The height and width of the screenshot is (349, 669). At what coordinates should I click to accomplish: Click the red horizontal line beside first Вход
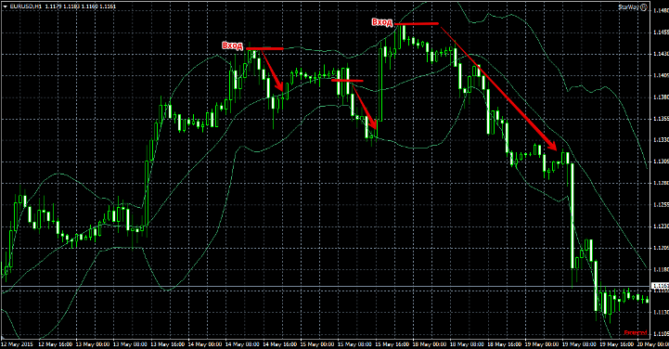pyautogui.click(x=264, y=49)
